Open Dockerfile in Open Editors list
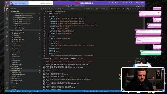The image size is (167, 94). click(18, 26)
